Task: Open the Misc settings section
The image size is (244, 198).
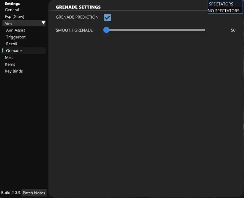Action: pos(9,58)
